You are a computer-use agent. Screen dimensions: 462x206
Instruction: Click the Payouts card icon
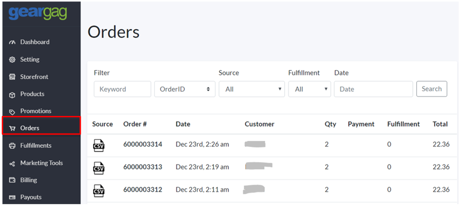point(12,197)
